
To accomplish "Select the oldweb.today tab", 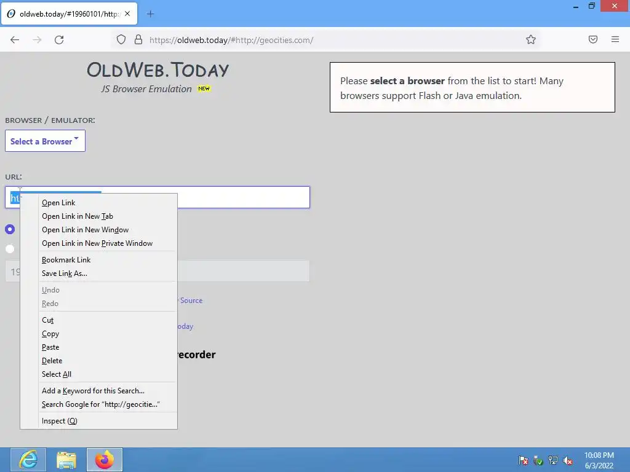I will [x=70, y=14].
